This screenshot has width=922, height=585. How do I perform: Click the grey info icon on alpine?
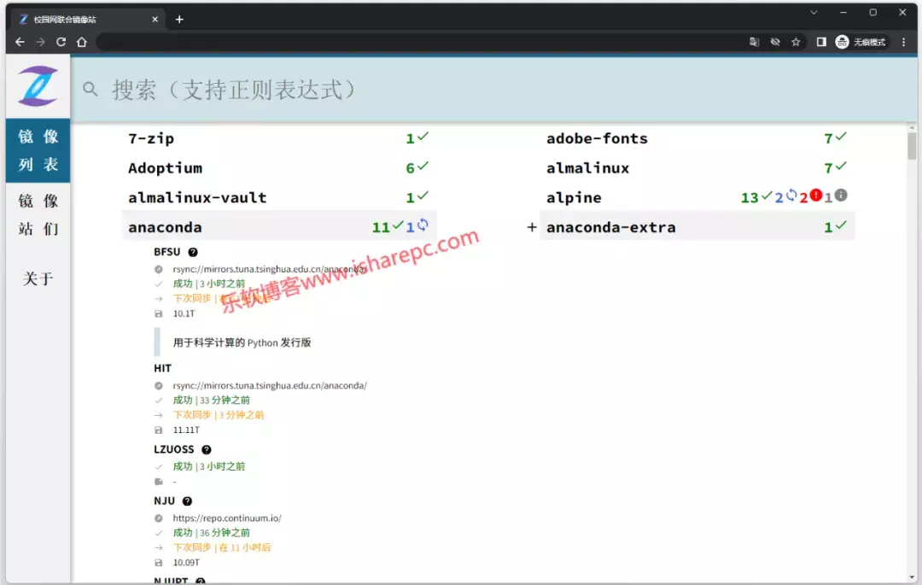tap(842, 195)
